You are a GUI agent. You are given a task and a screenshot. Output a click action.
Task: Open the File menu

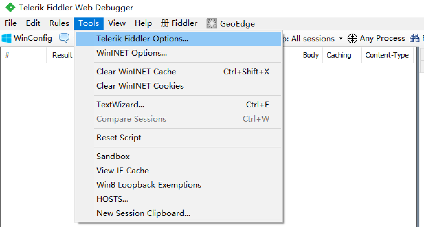point(10,23)
